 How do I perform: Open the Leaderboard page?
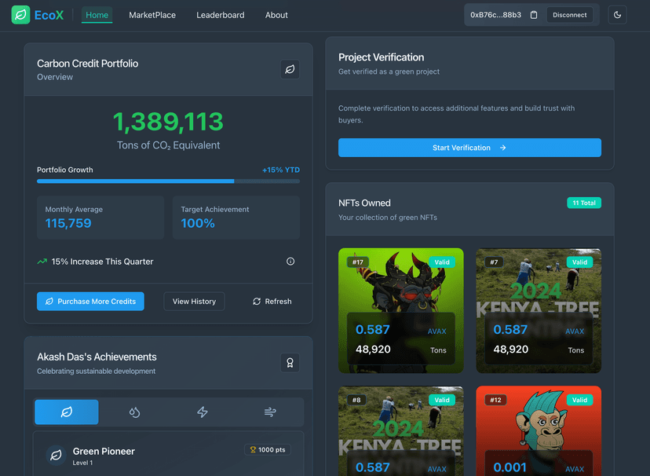point(221,15)
